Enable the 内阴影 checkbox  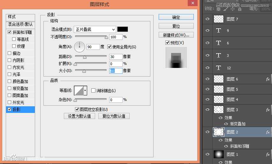click(10, 60)
